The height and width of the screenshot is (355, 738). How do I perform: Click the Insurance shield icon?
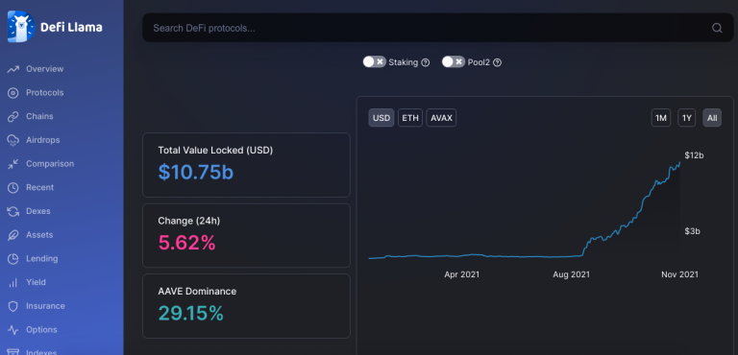[x=13, y=306]
